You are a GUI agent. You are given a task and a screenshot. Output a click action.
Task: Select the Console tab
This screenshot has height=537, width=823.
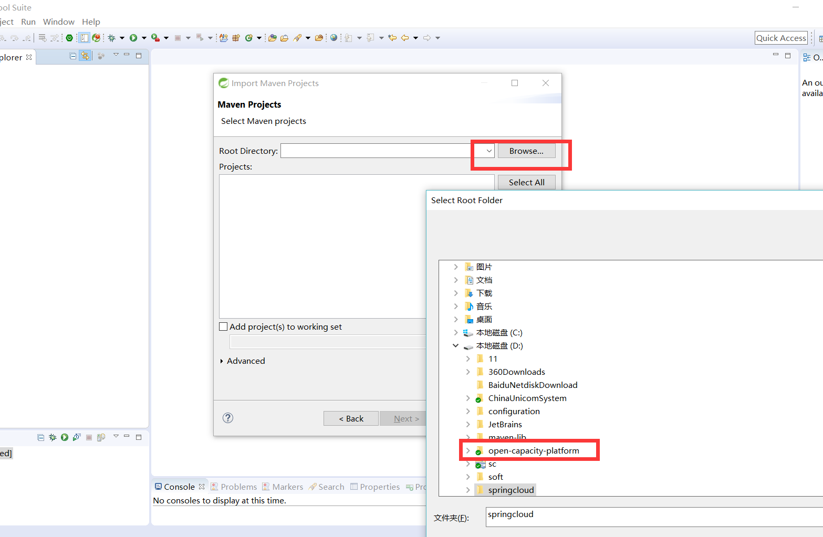click(180, 487)
